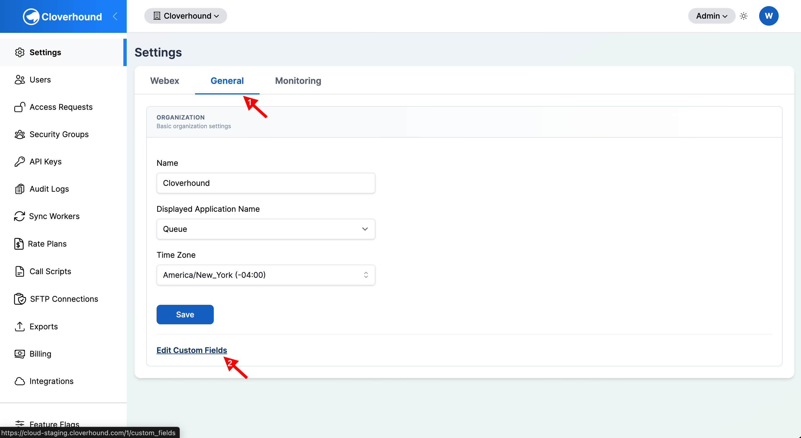Click the Exports upload icon

point(20,326)
